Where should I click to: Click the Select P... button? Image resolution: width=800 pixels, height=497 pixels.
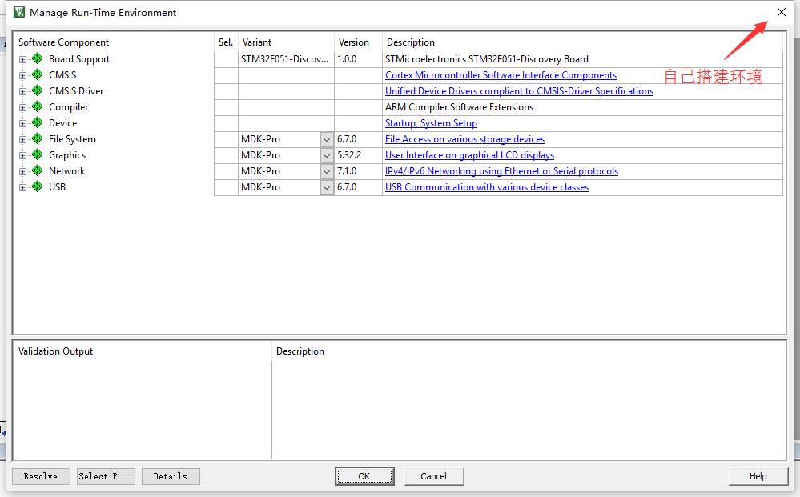pos(106,476)
